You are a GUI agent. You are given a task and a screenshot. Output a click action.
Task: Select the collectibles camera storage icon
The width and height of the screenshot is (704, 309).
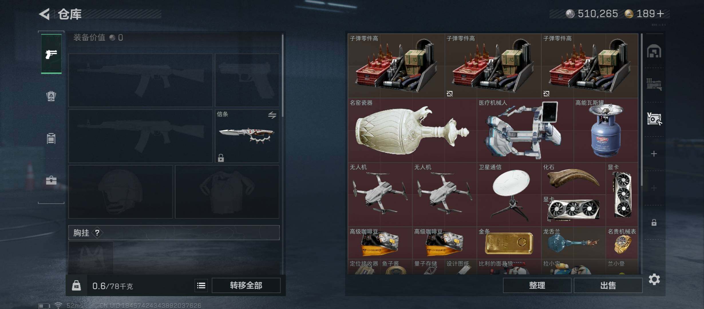(x=654, y=119)
